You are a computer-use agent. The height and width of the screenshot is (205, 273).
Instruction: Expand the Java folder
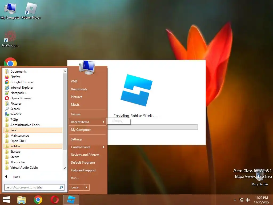click(33, 130)
